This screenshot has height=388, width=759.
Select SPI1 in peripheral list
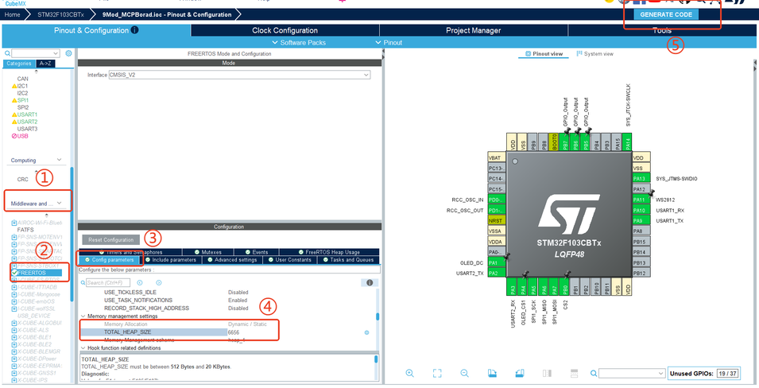pyautogui.click(x=23, y=100)
